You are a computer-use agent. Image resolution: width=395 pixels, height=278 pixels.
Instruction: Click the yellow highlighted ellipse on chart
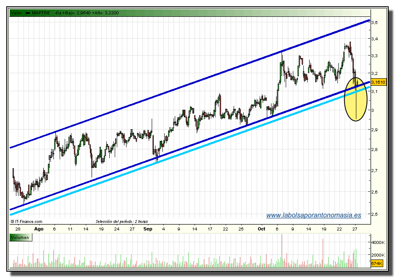[355, 99]
